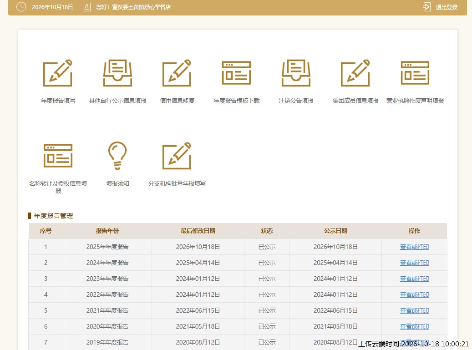Select the 2020年年度报告 report year cell
Screen dimensions: 472x350
coord(107,326)
